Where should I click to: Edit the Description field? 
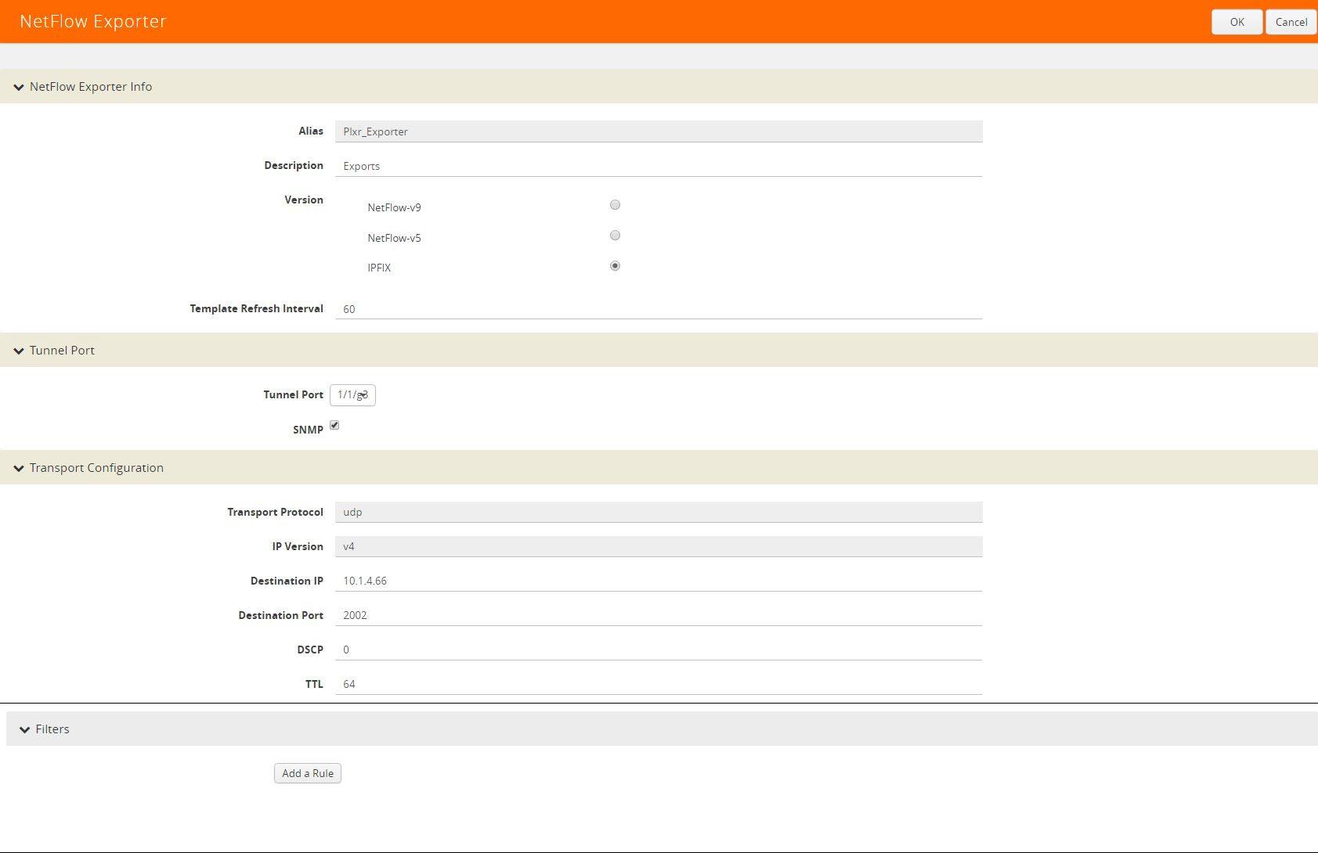659,166
